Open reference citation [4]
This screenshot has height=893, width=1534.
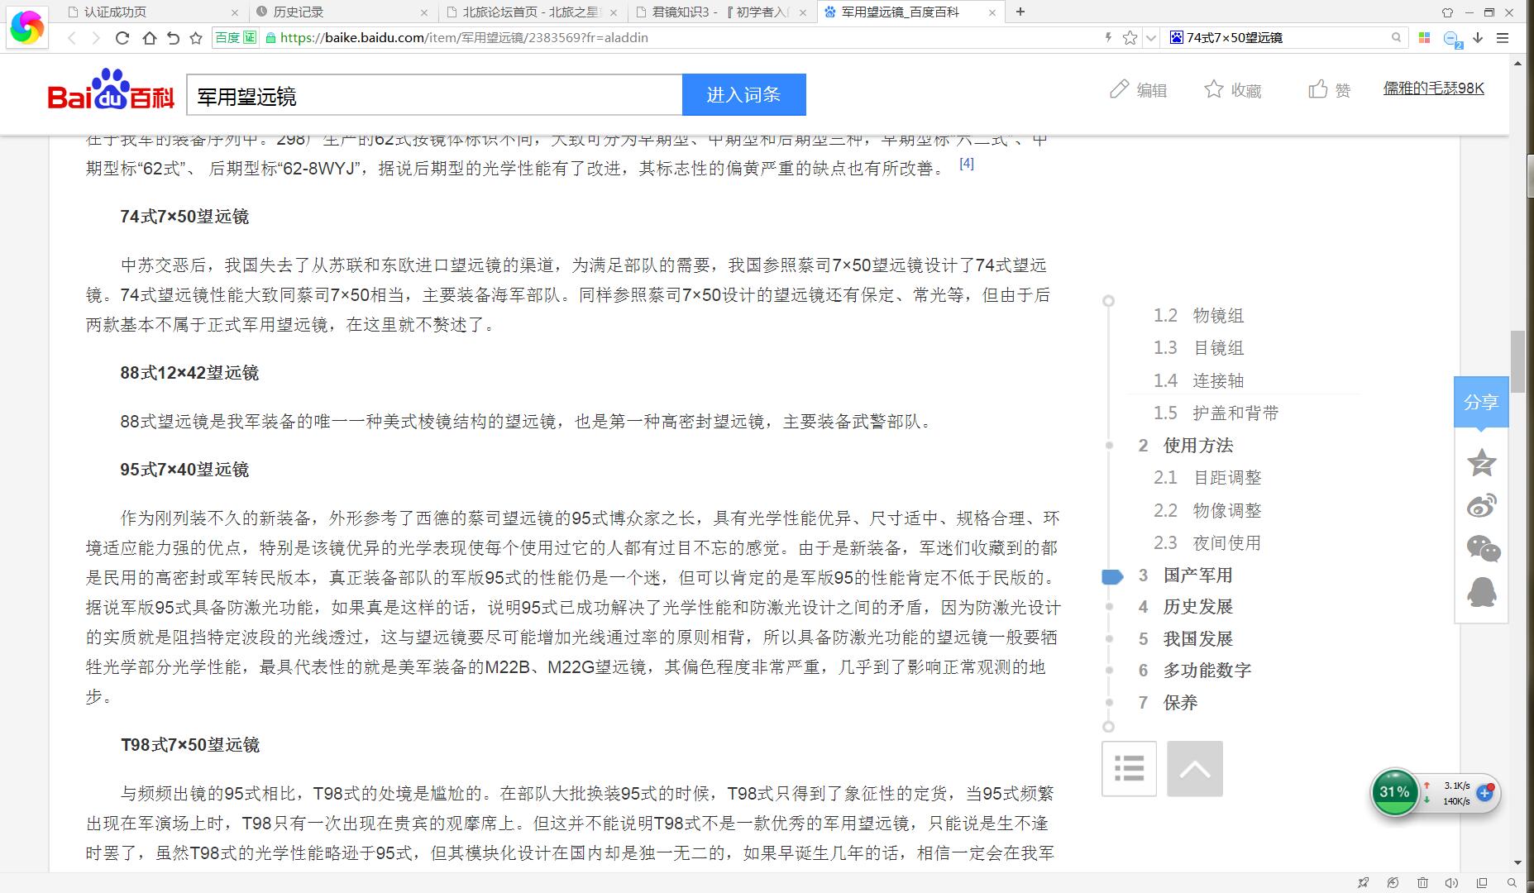coord(967,164)
